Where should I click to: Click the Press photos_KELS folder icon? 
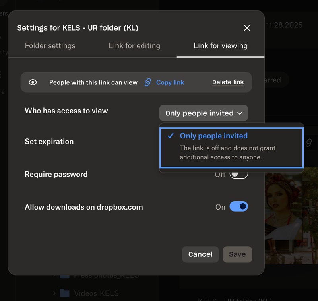(x=64, y=276)
